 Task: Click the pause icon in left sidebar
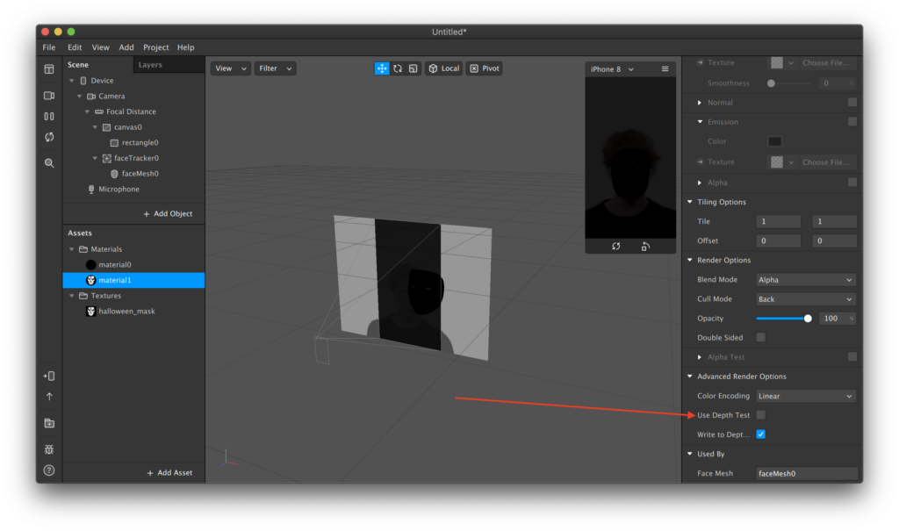click(x=49, y=117)
